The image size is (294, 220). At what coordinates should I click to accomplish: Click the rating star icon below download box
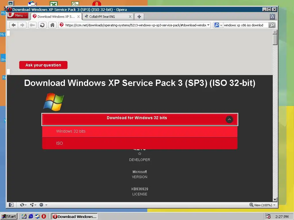pos(140,154)
